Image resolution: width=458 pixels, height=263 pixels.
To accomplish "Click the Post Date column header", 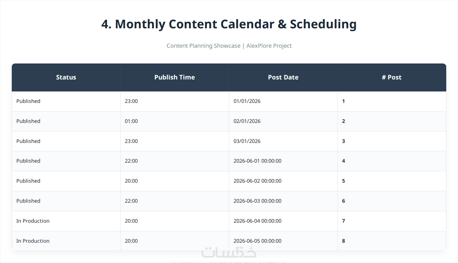I will pyautogui.click(x=283, y=77).
